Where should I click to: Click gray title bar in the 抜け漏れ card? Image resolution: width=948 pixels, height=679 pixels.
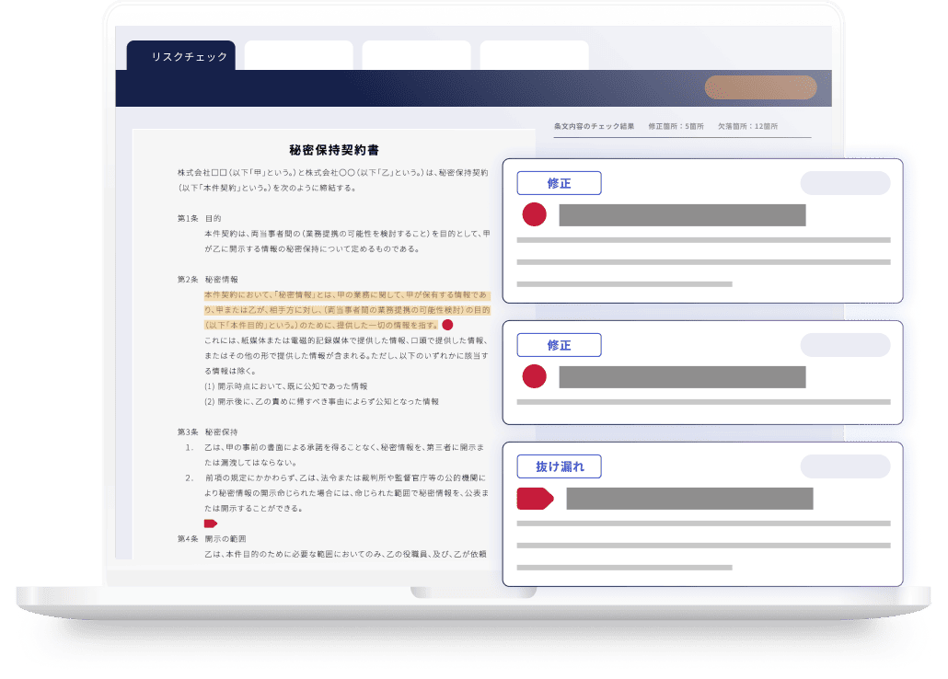[x=689, y=499]
